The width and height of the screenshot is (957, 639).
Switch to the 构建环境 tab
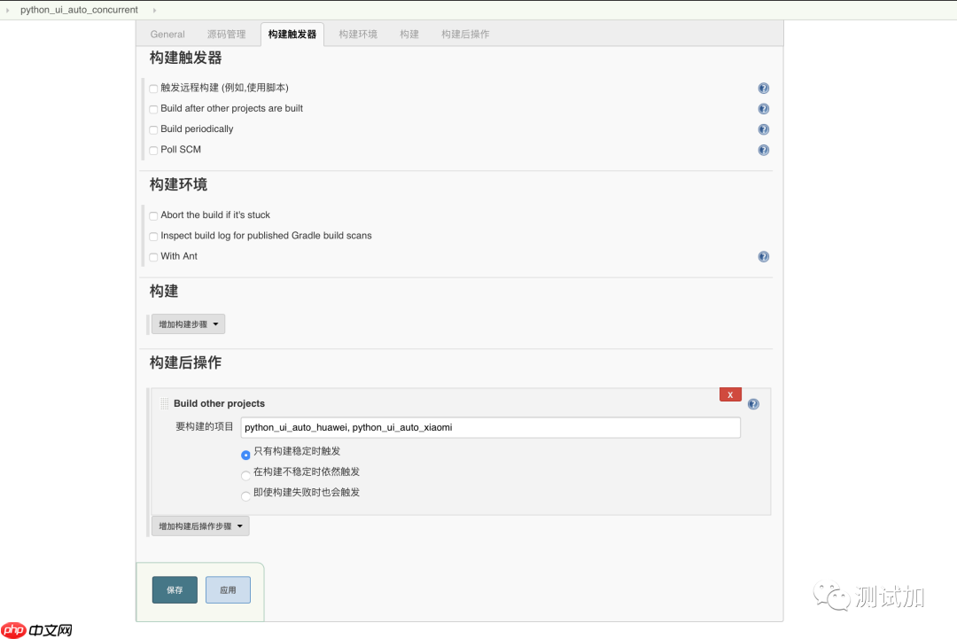point(357,34)
